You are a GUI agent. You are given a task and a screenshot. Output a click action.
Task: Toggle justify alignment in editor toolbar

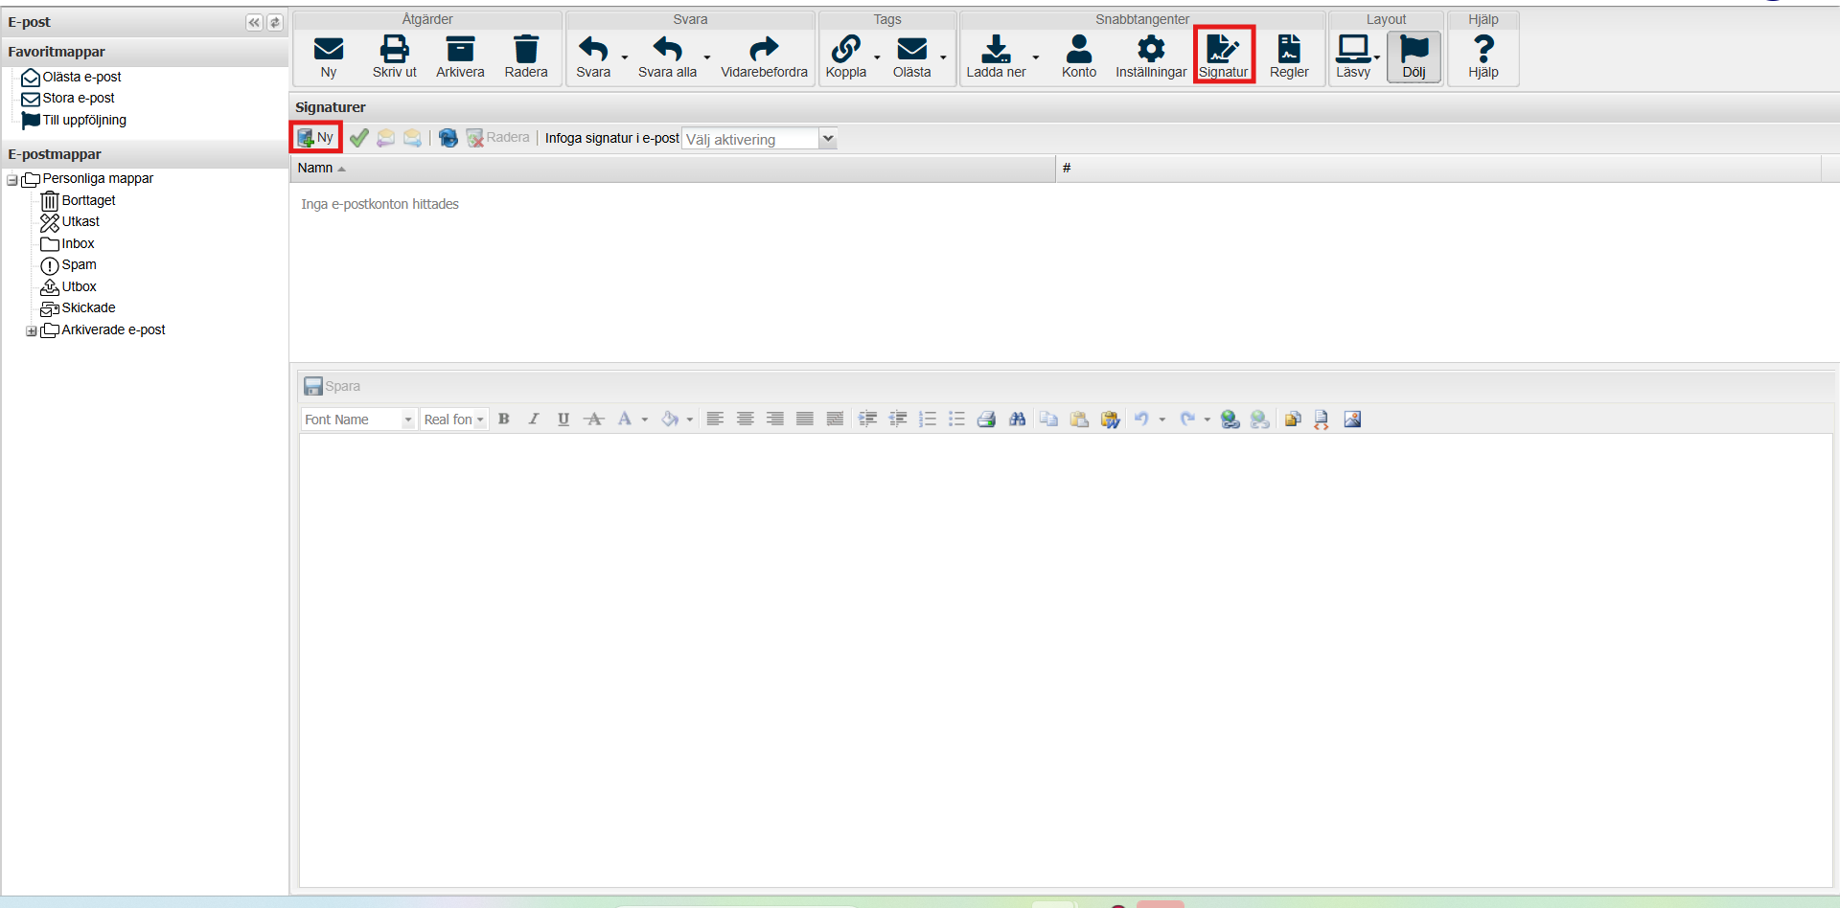[805, 420]
